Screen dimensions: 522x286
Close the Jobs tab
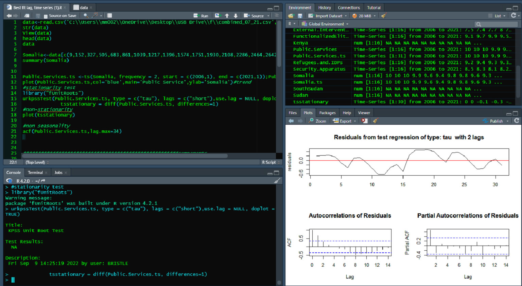pyautogui.click(x=66, y=173)
